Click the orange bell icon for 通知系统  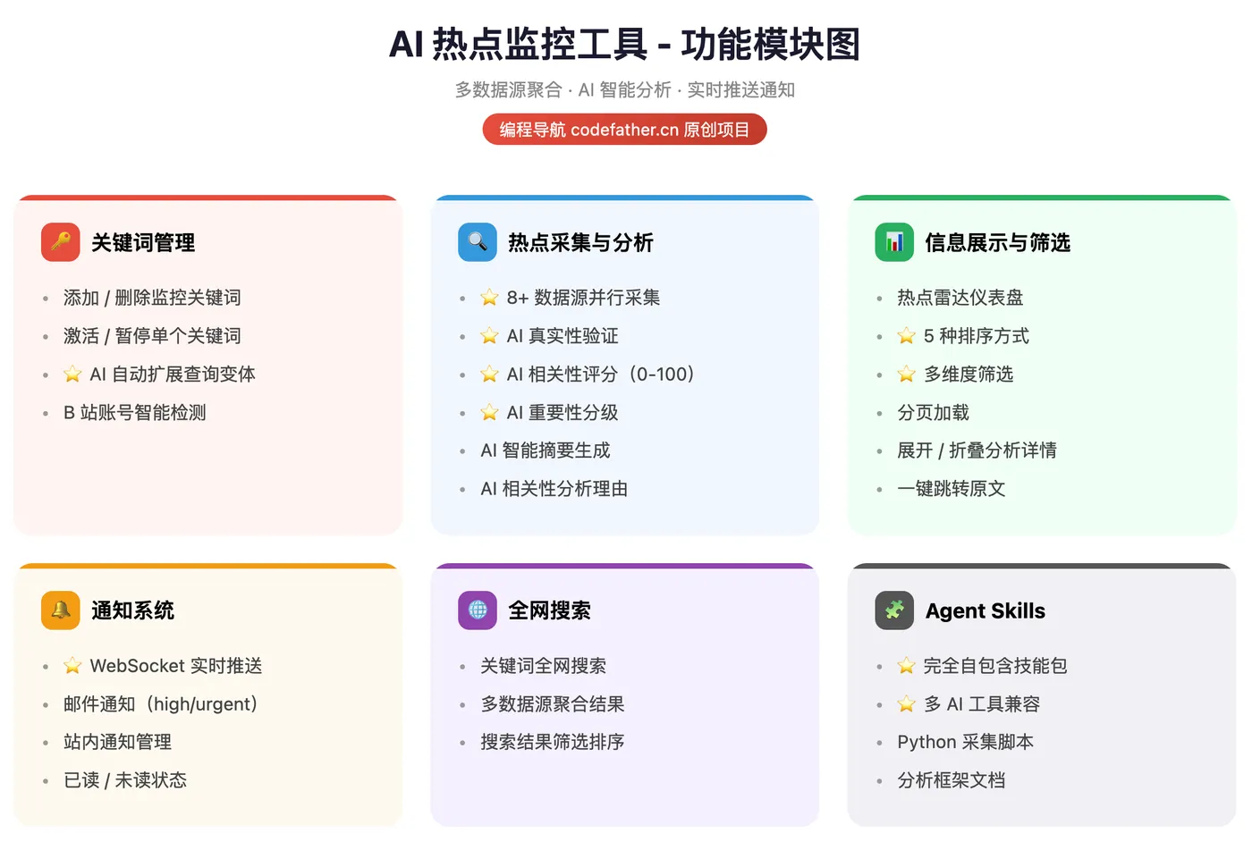[61, 610]
